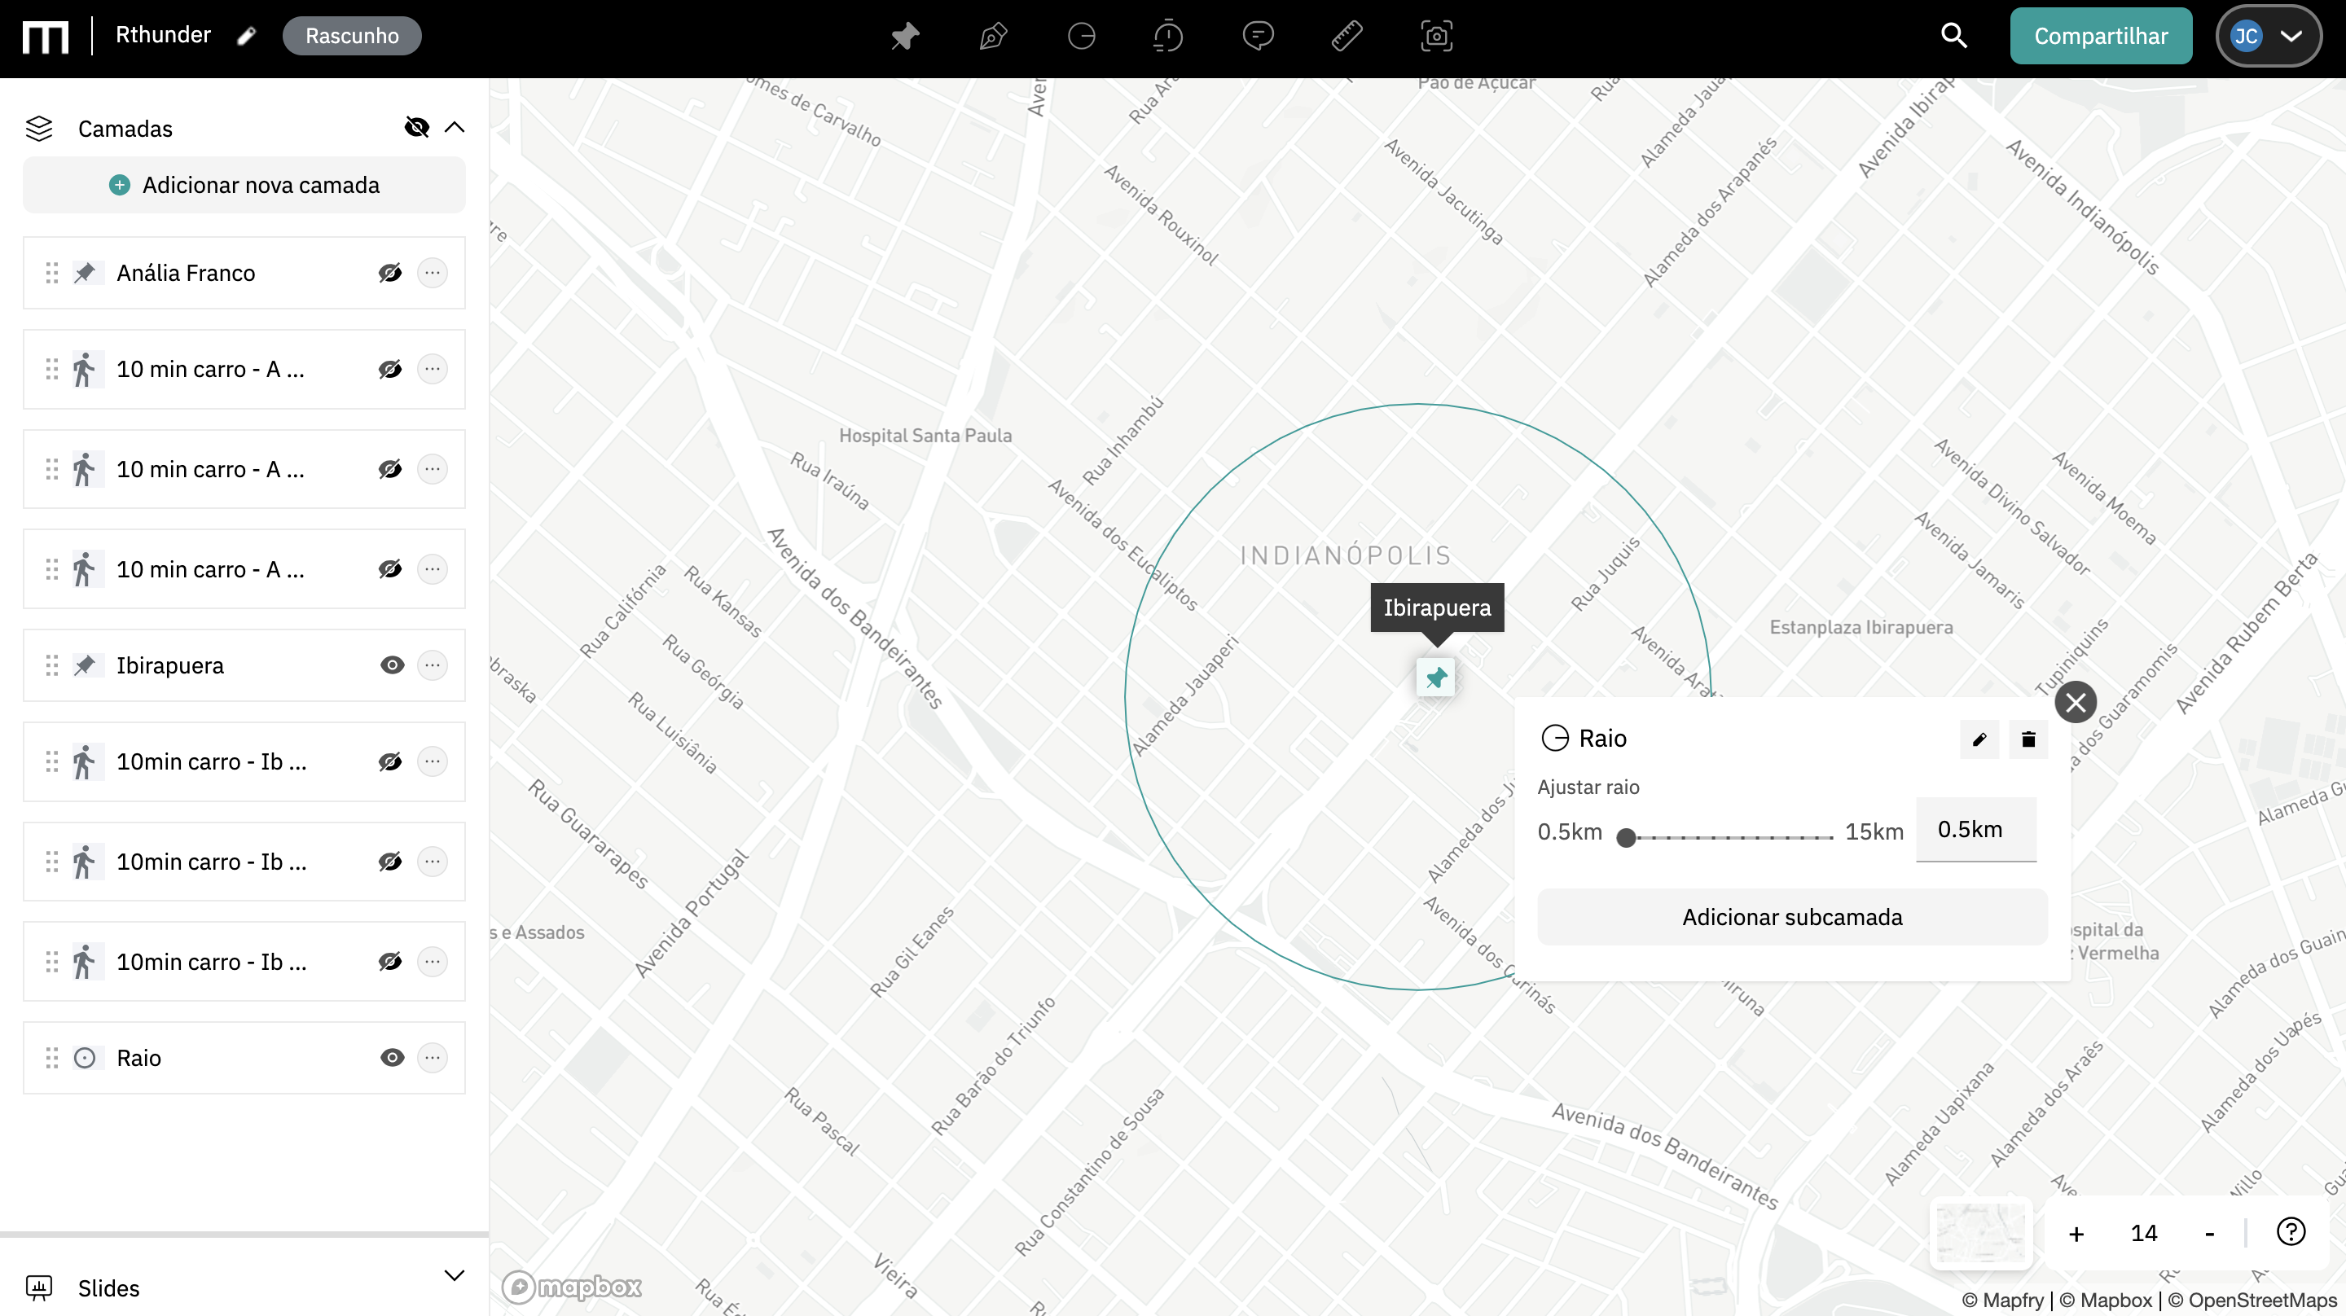Click the Compartilhar button
2346x1316 pixels.
click(x=2100, y=37)
